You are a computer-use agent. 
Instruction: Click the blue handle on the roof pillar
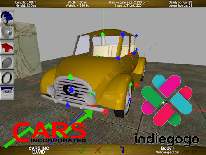pyautogui.click(x=123, y=34)
